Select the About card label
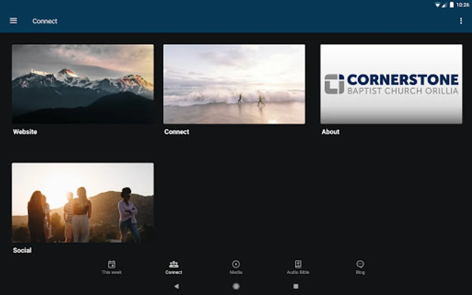Image resolution: width=472 pixels, height=295 pixels. click(330, 132)
